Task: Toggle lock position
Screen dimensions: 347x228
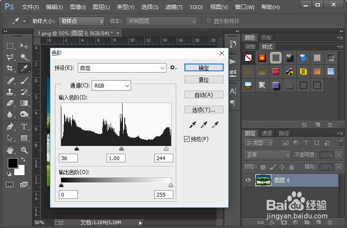Action: [x=282, y=167]
